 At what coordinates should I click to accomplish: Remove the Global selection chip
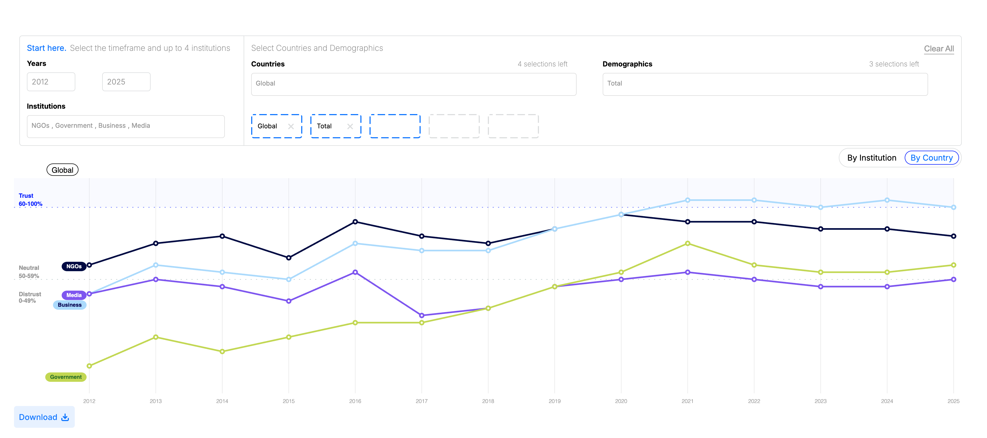pos(291,126)
